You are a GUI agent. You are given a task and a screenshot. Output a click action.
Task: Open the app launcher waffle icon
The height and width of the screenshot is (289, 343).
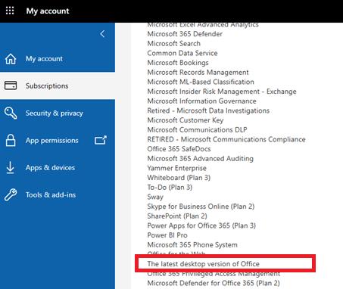[10, 11]
